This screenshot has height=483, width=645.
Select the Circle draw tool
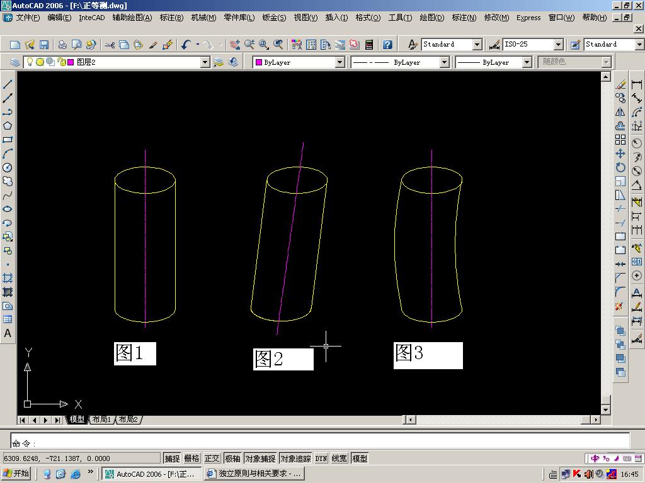8,167
